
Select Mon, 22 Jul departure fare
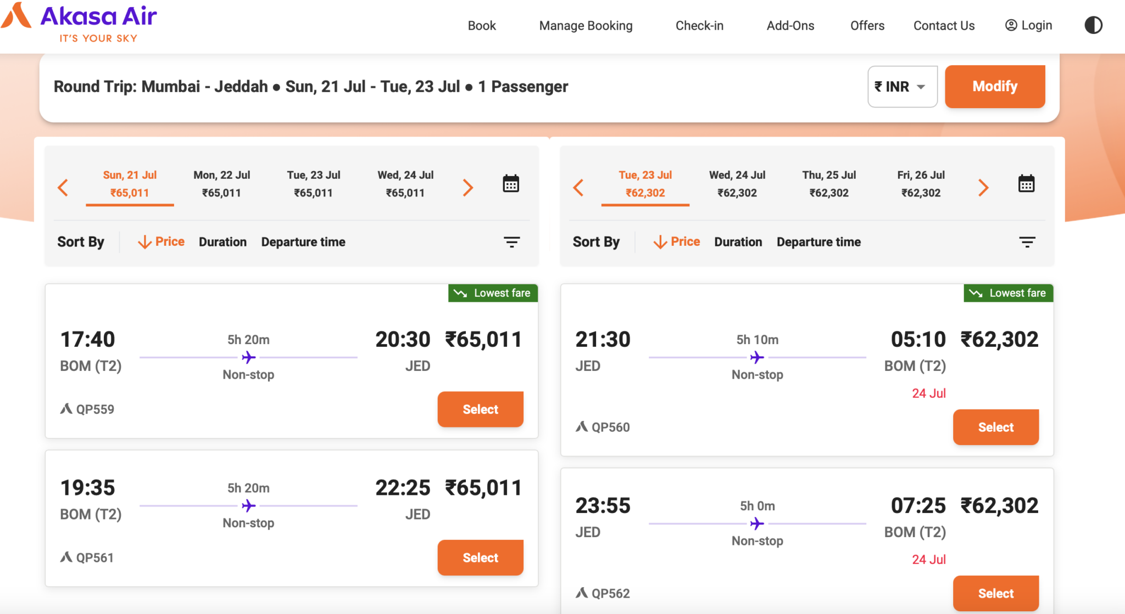pos(221,183)
